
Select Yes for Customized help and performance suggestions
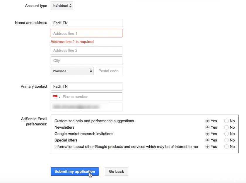click(x=207, y=121)
